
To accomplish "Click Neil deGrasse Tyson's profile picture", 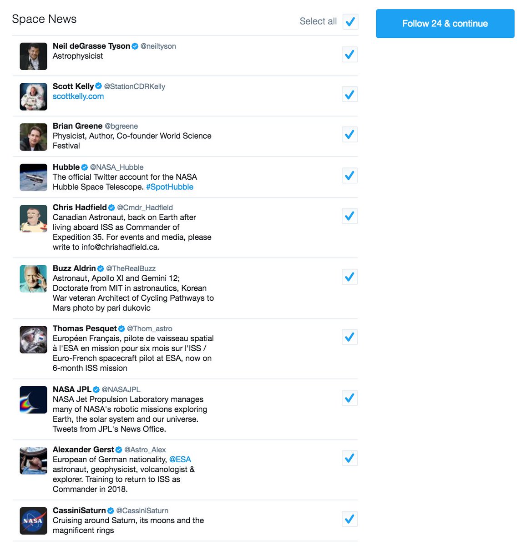I will [34, 56].
